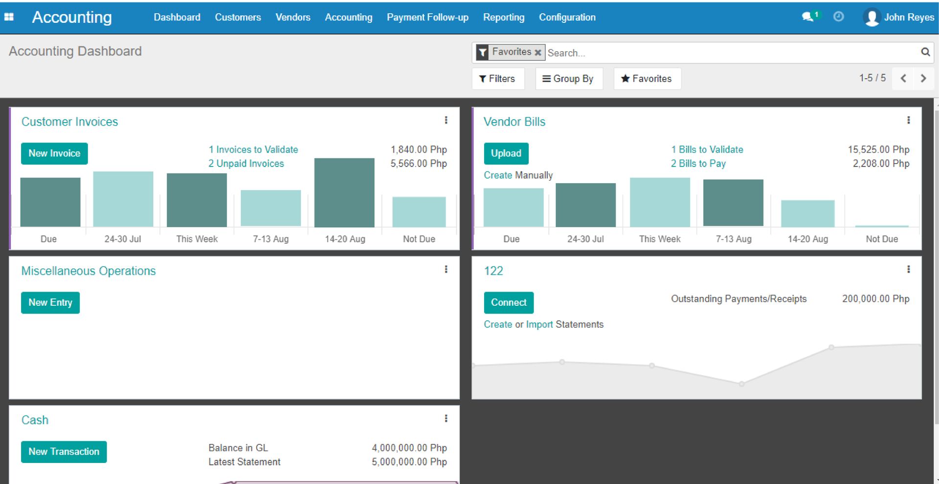Open the conversations chat icon
Viewport: 939px width, 484px height.
808,17
